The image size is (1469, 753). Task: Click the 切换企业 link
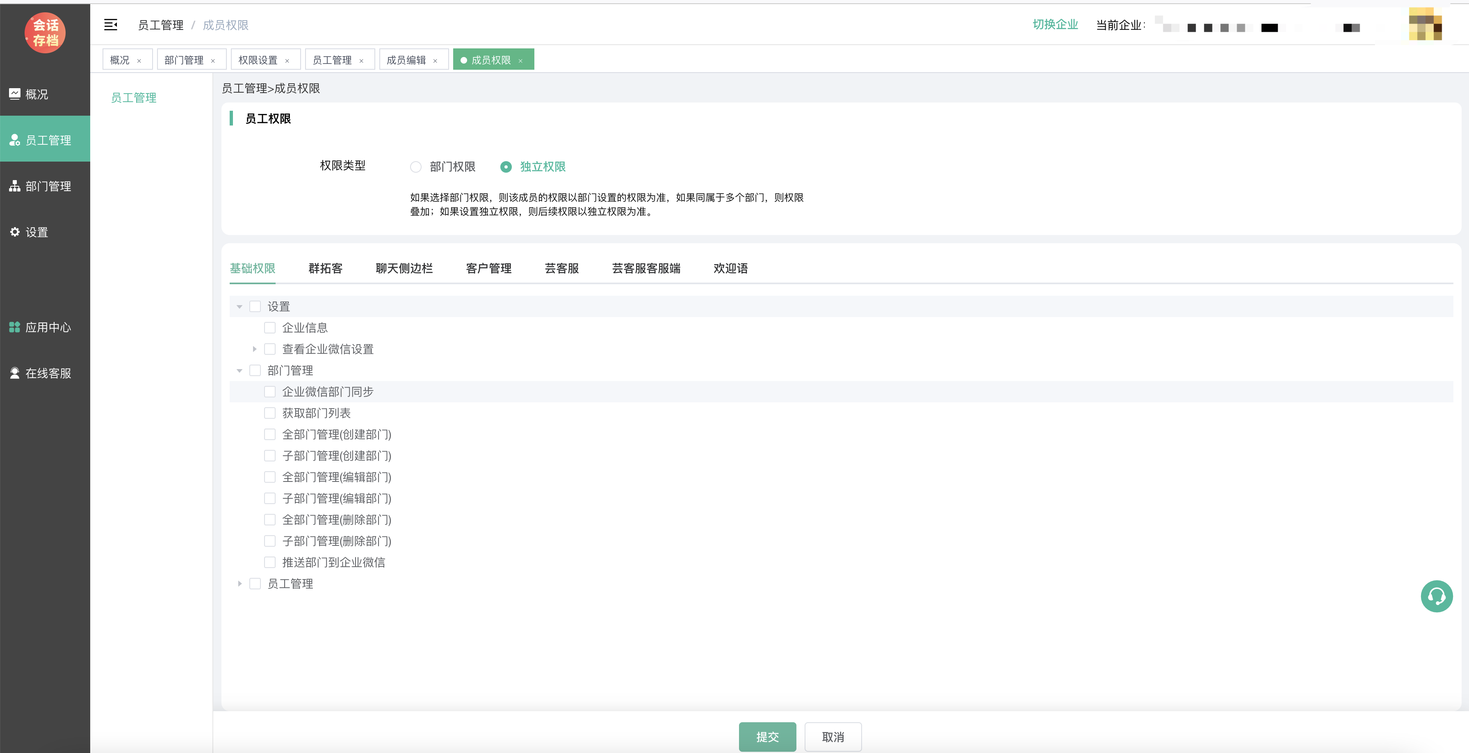[x=1055, y=25]
